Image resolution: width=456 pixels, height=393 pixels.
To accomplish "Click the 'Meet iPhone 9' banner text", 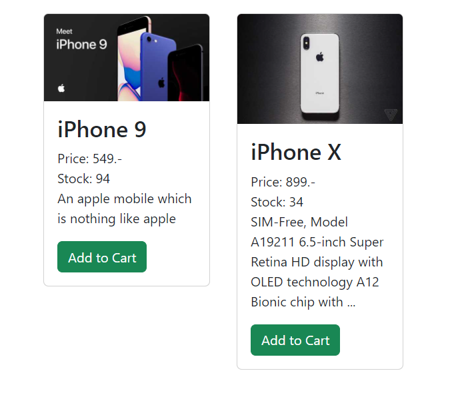I will pyautogui.click(x=81, y=41).
